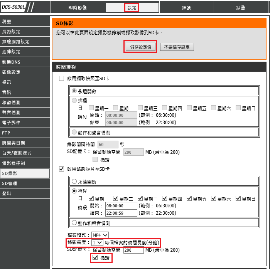Open 網路設定 in the sidebar

pyautogui.click(x=25, y=32)
